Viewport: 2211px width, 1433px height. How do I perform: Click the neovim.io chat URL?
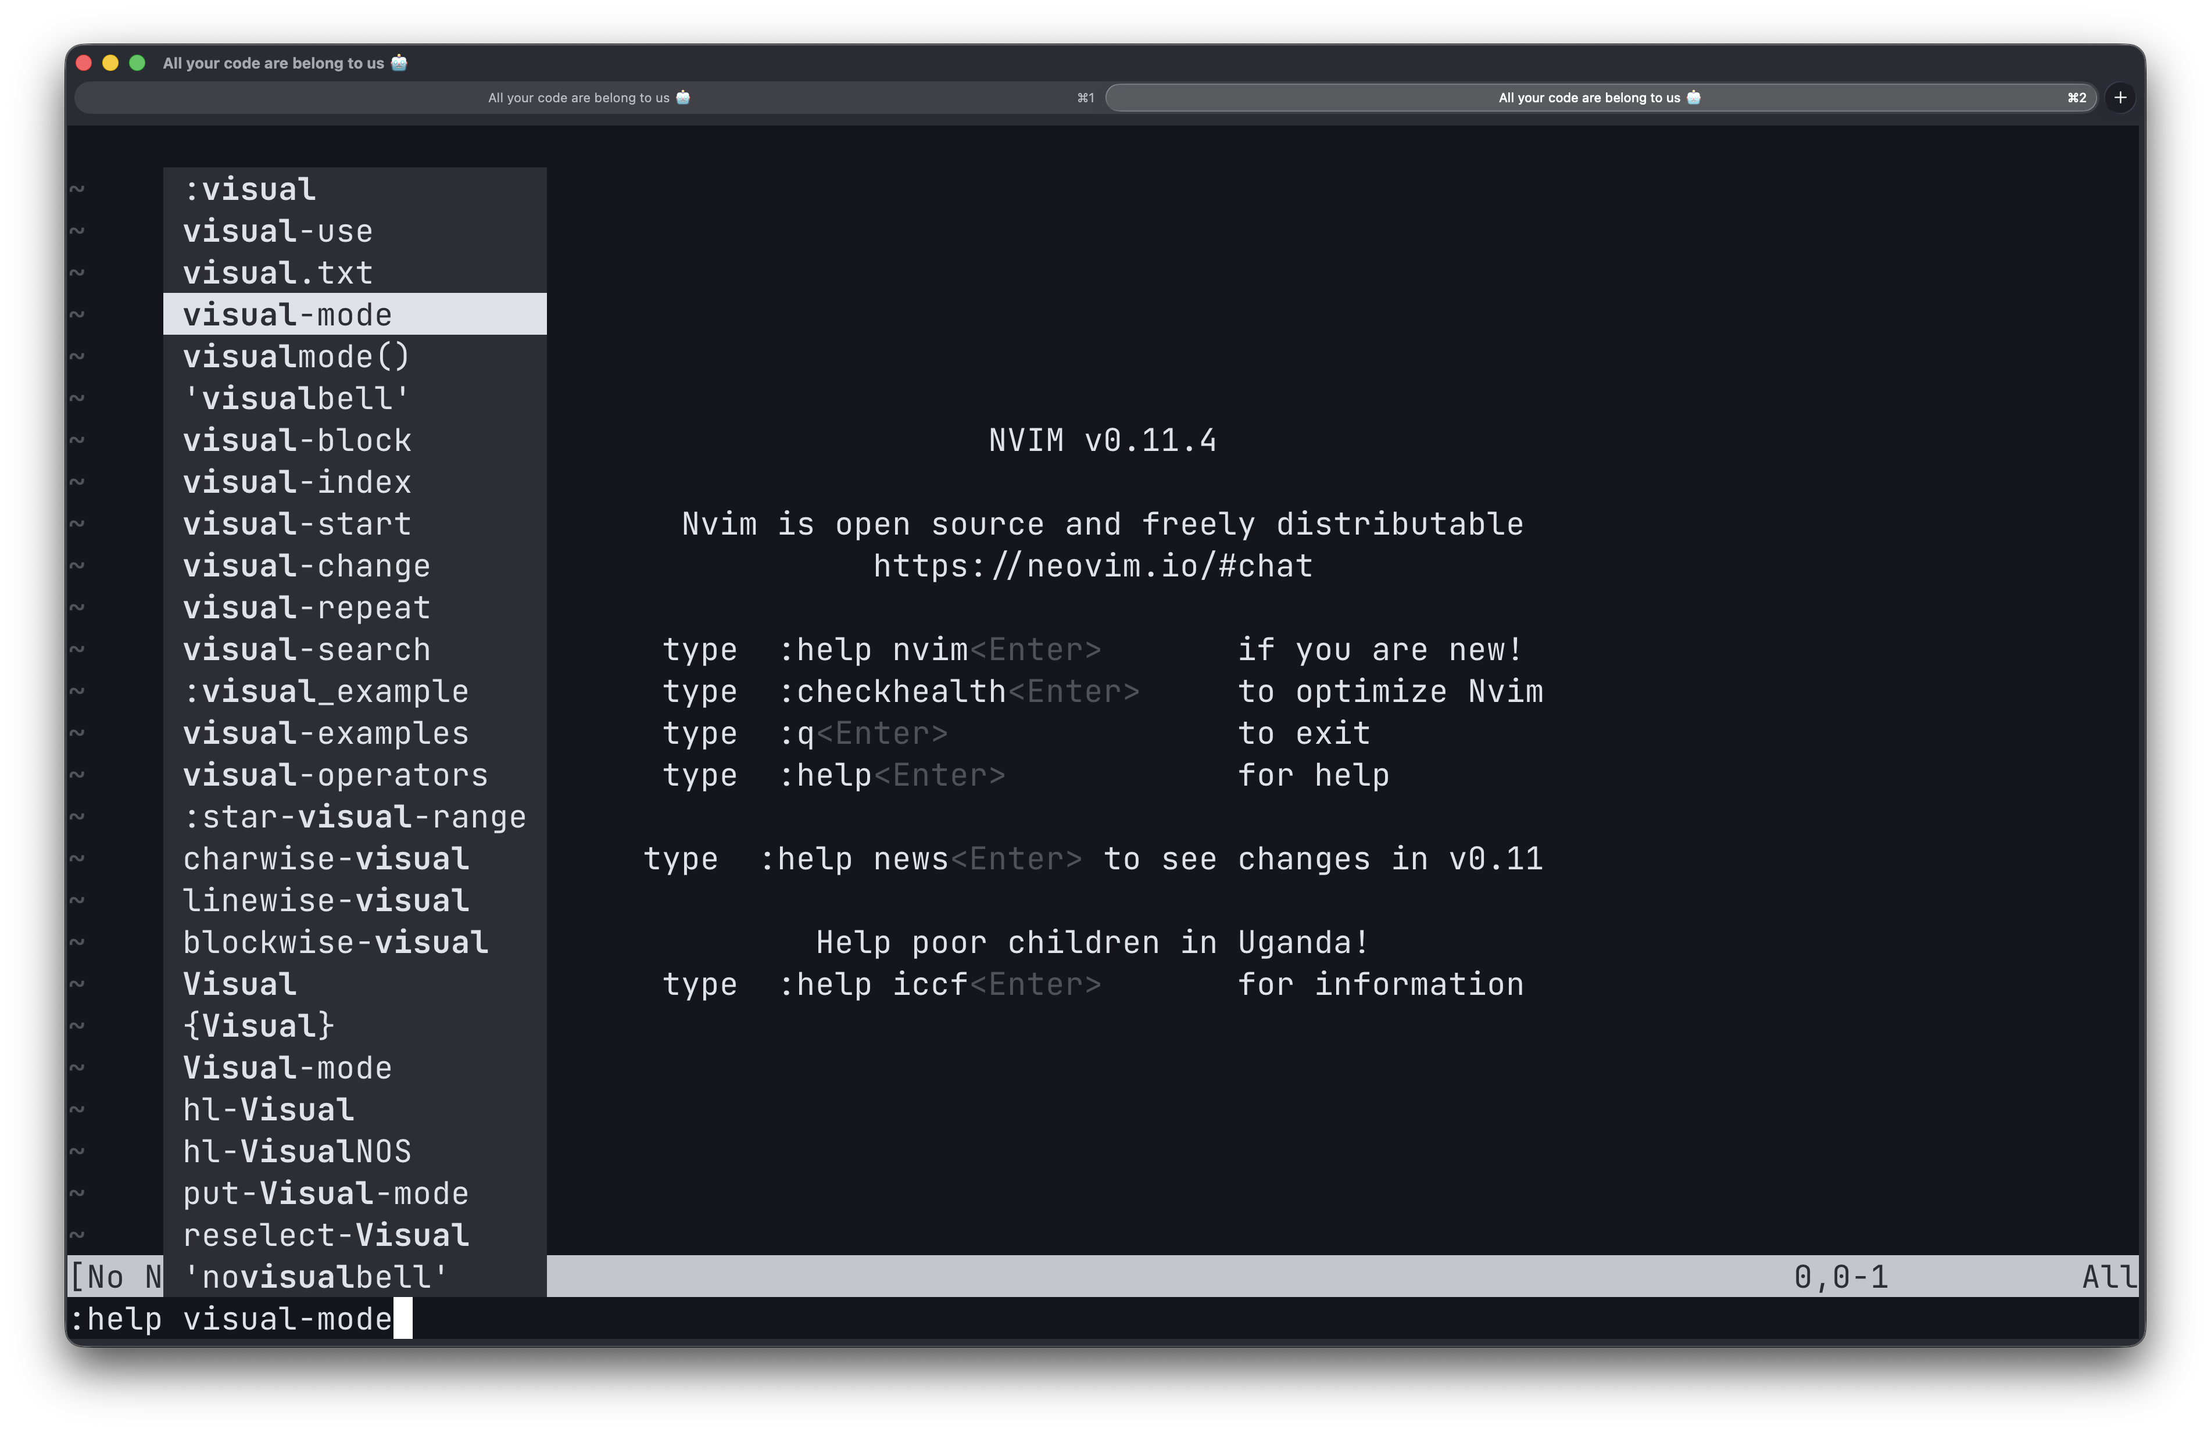(x=1093, y=565)
